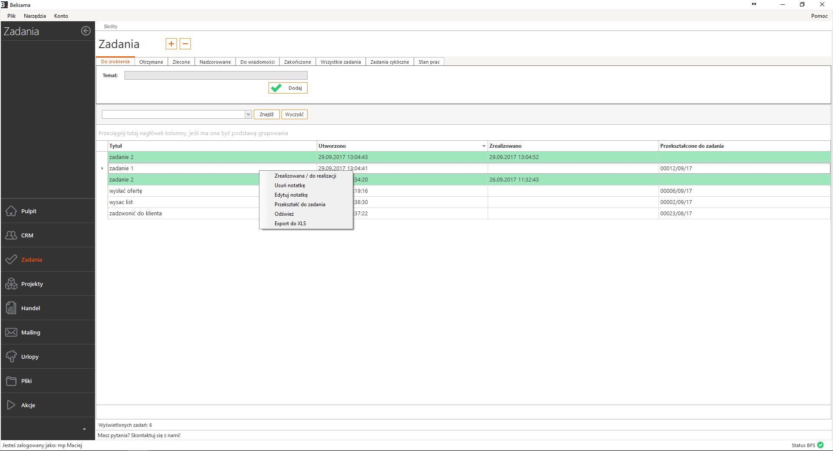The height and width of the screenshot is (451, 833).
Task: Expand sidebar overflow arrow at the bottom
Action: pyautogui.click(x=84, y=429)
